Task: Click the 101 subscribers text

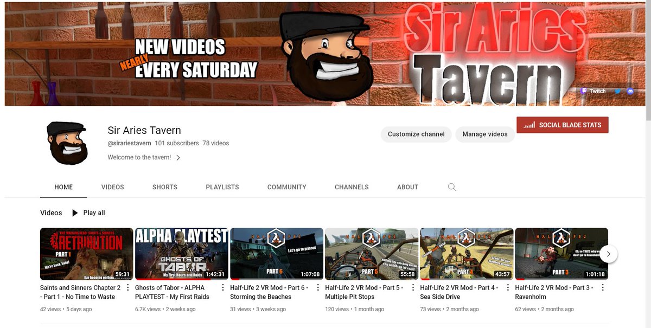Action: [x=177, y=143]
